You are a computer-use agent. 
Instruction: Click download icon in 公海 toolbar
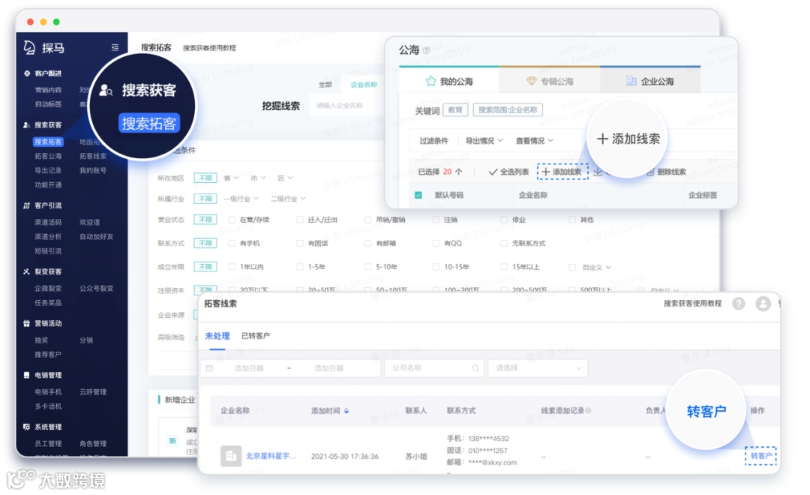[598, 172]
